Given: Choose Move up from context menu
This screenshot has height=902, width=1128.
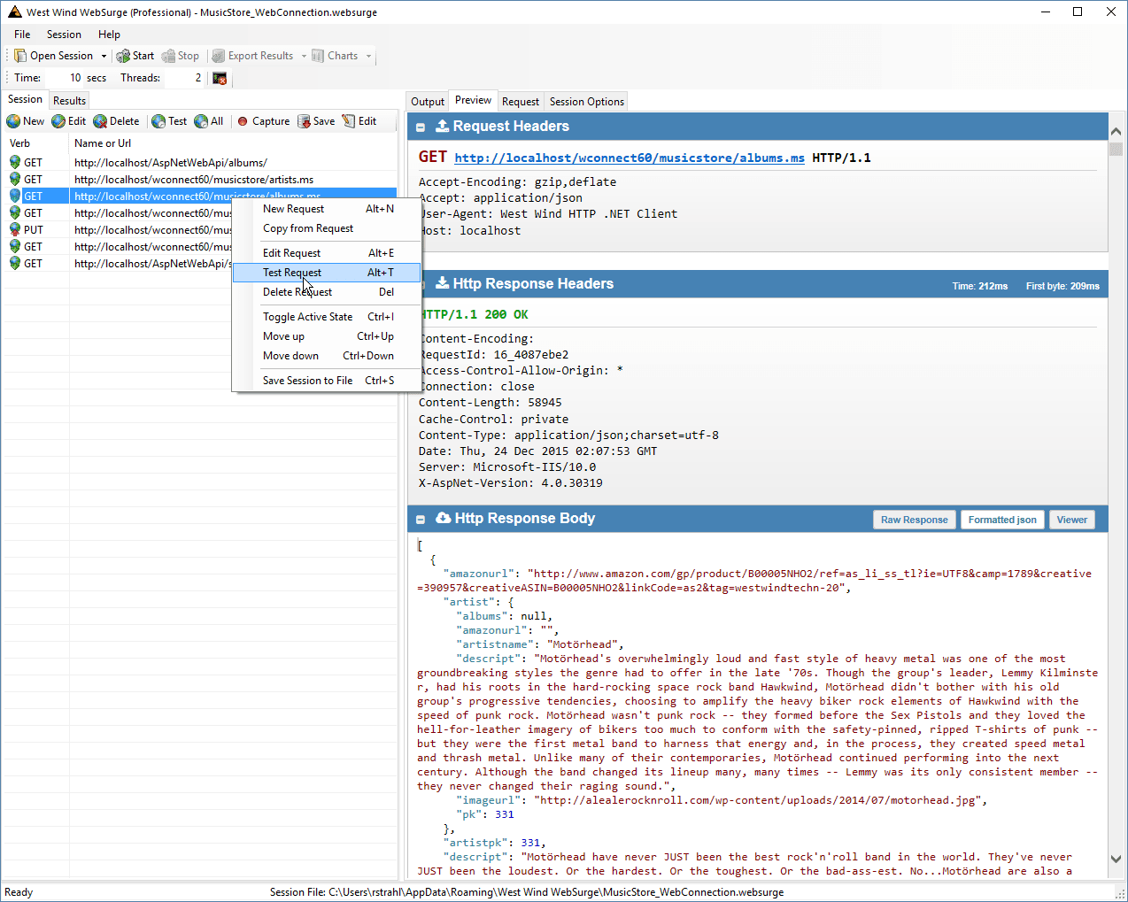Looking at the screenshot, I should coord(328,336).
